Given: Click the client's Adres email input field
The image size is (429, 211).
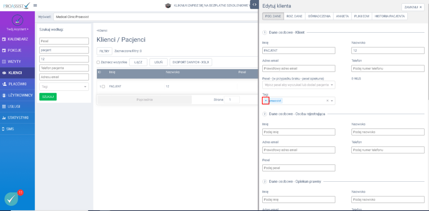Looking at the screenshot, I should click(299, 68).
